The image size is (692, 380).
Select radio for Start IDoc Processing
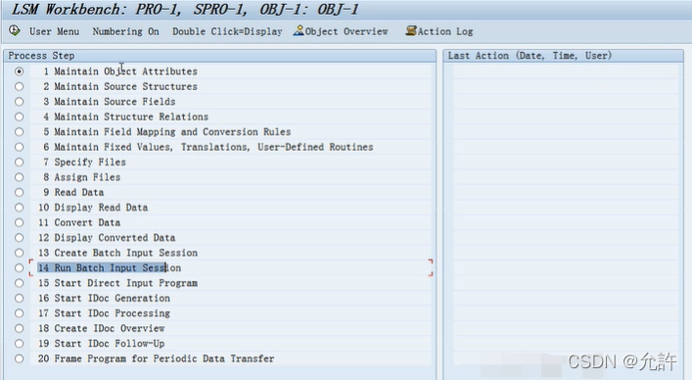click(19, 313)
